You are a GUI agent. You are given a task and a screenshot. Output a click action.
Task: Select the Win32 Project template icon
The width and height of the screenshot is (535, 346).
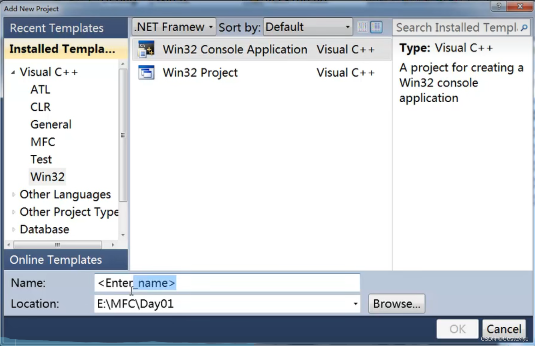click(x=146, y=73)
